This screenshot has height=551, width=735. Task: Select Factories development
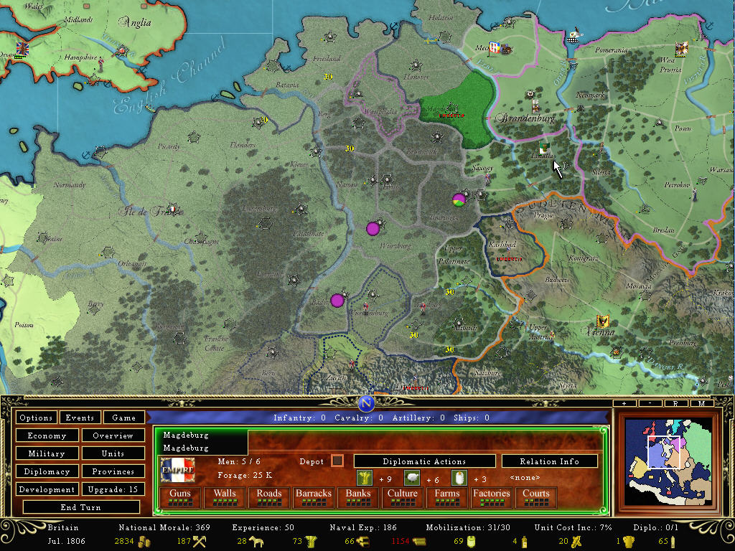click(491, 497)
